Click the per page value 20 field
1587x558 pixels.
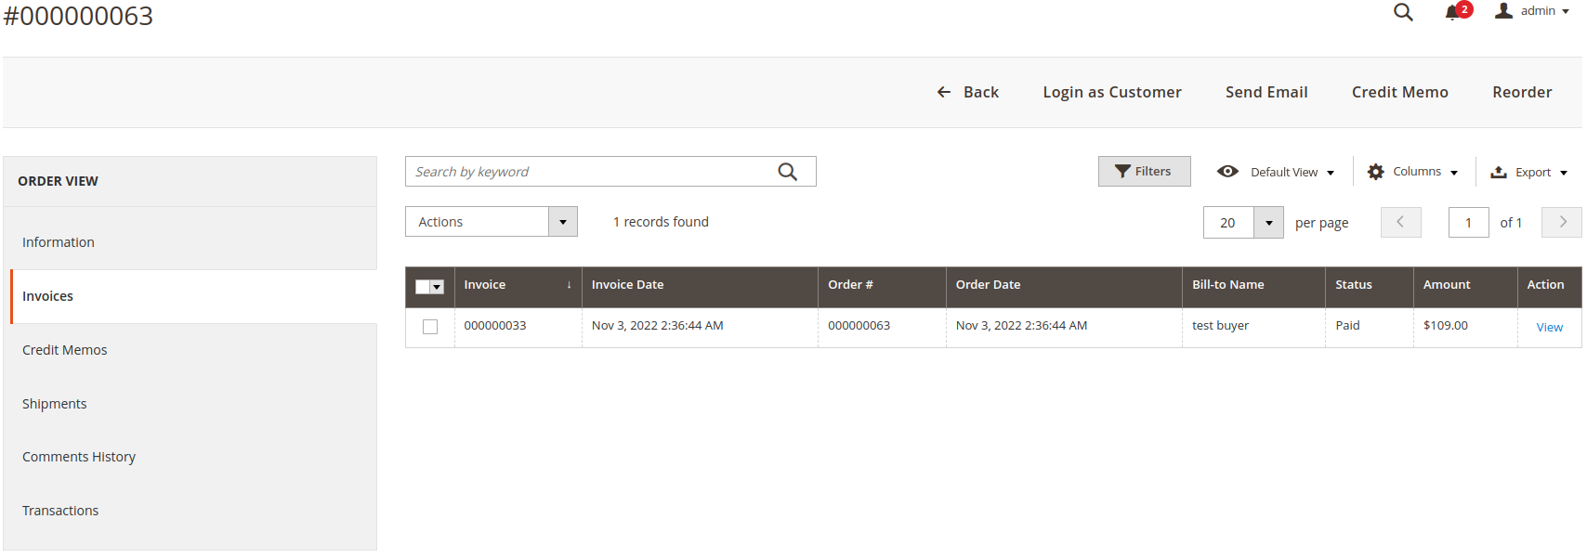1228,223
